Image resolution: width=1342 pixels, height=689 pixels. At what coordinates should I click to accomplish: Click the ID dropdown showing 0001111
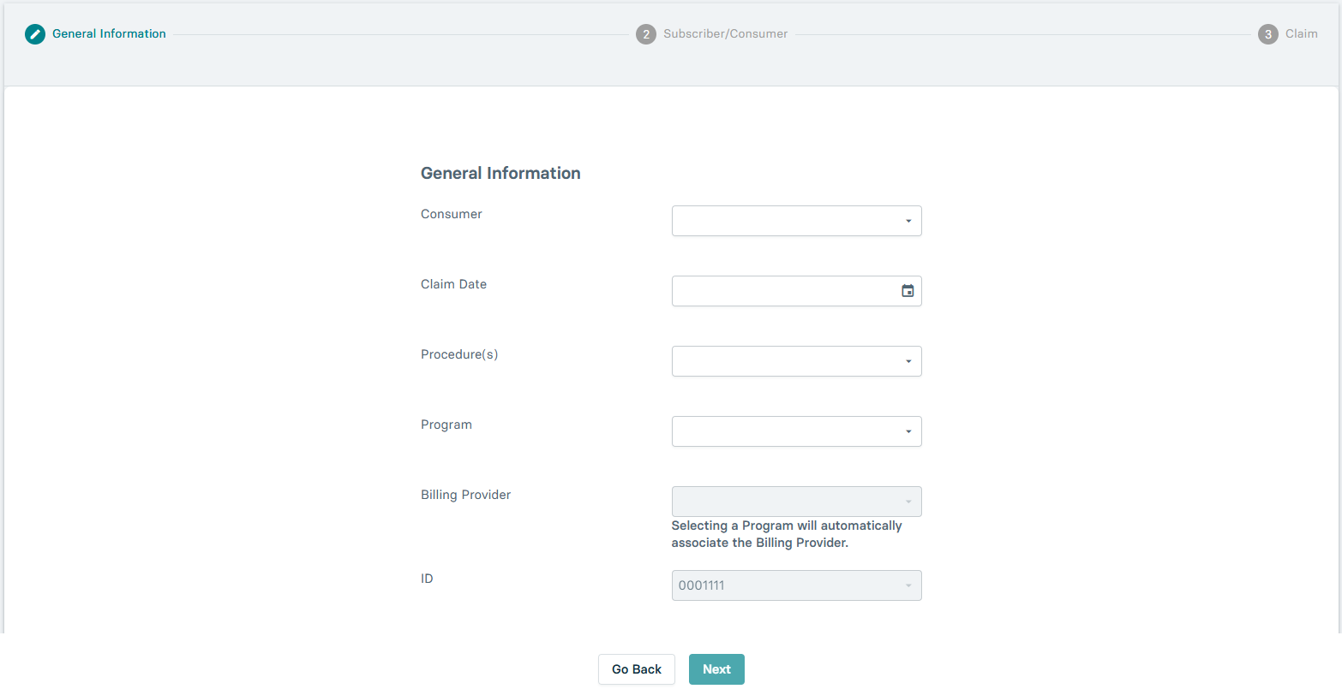[x=796, y=585]
